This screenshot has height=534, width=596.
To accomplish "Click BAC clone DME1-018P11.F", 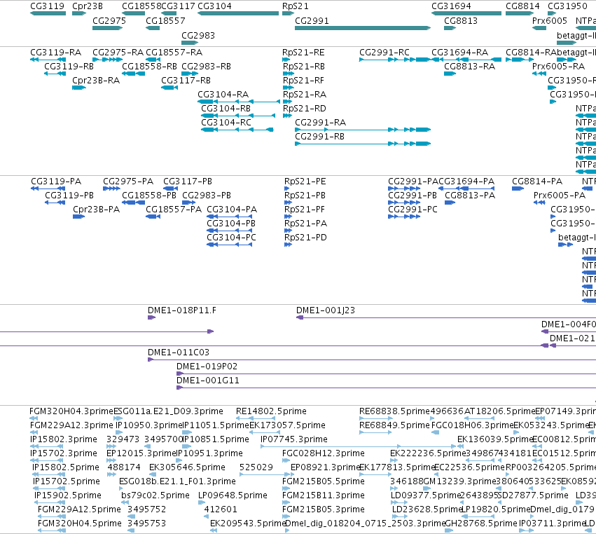I will coord(152,317).
